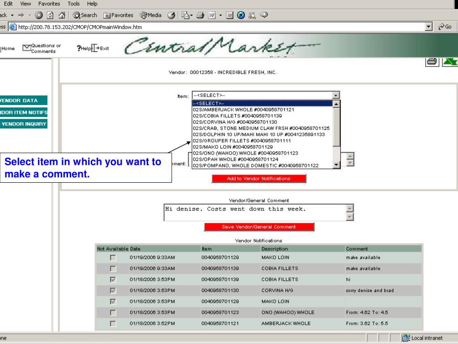The height and width of the screenshot is (344, 458).
Task: Check Not Available for MAKO LOIN 01/19/2006
Action: point(113,258)
